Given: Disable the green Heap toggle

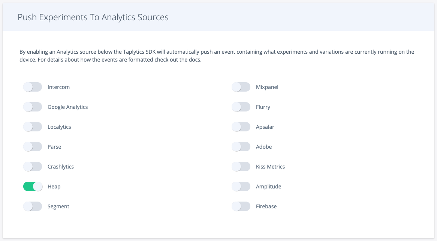Looking at the screenshot, I should click(x=33, y=187).
